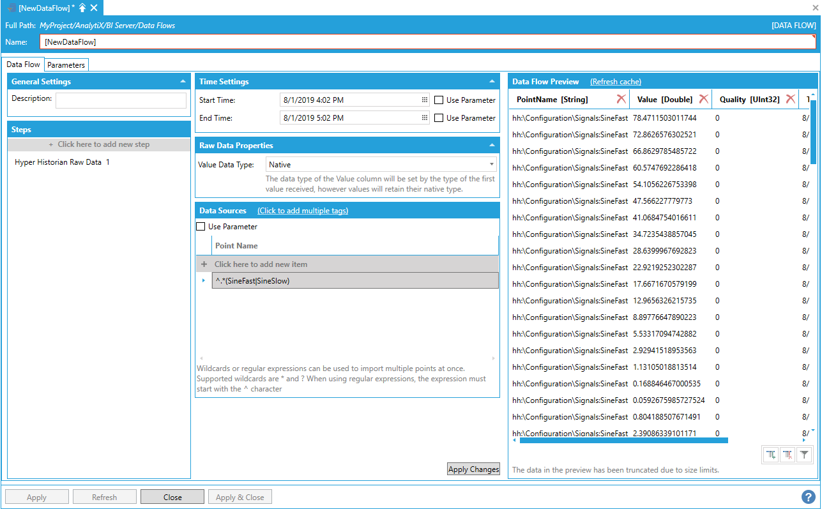Open the Start Time date picker
Image resolution: width=822 pixels, height=509 pixels.
pyautogui.click(x=424, y=100)
